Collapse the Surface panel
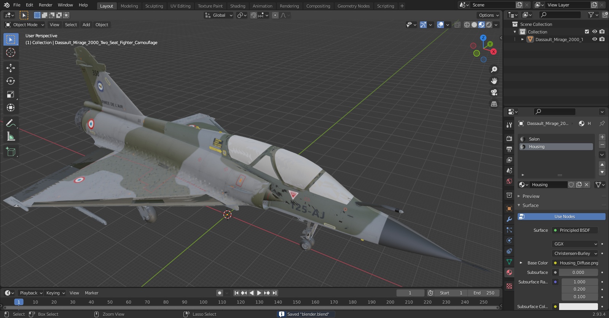The image size is (609, 318). point(531,206)
